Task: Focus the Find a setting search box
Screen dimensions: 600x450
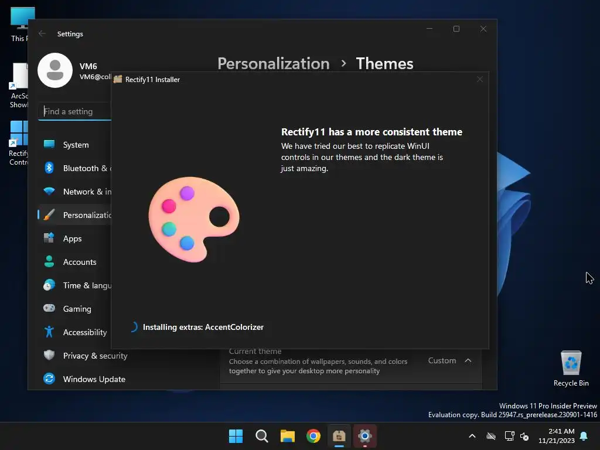Action: pyautogui.click(x=74, y=111)
